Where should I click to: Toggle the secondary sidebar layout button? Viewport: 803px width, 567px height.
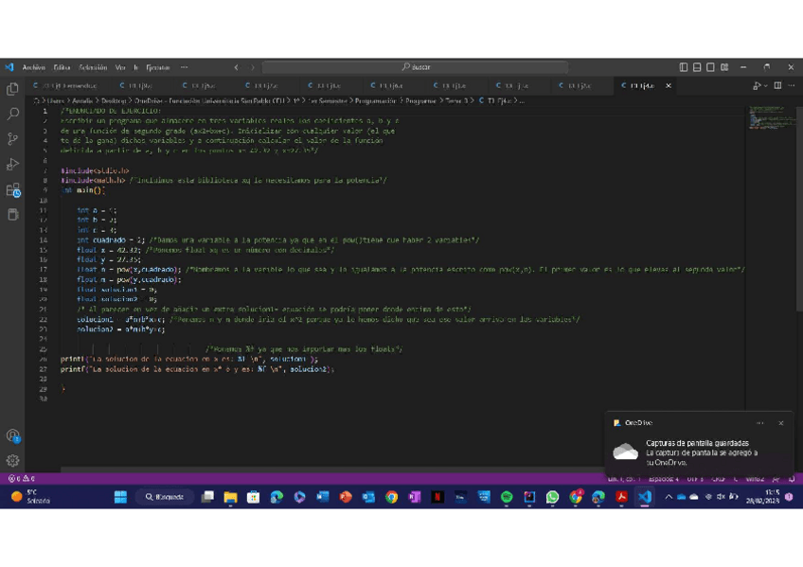[x=710, y=67]
